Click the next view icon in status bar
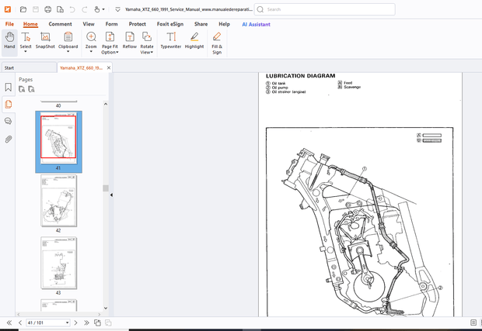 coord(108,322)
